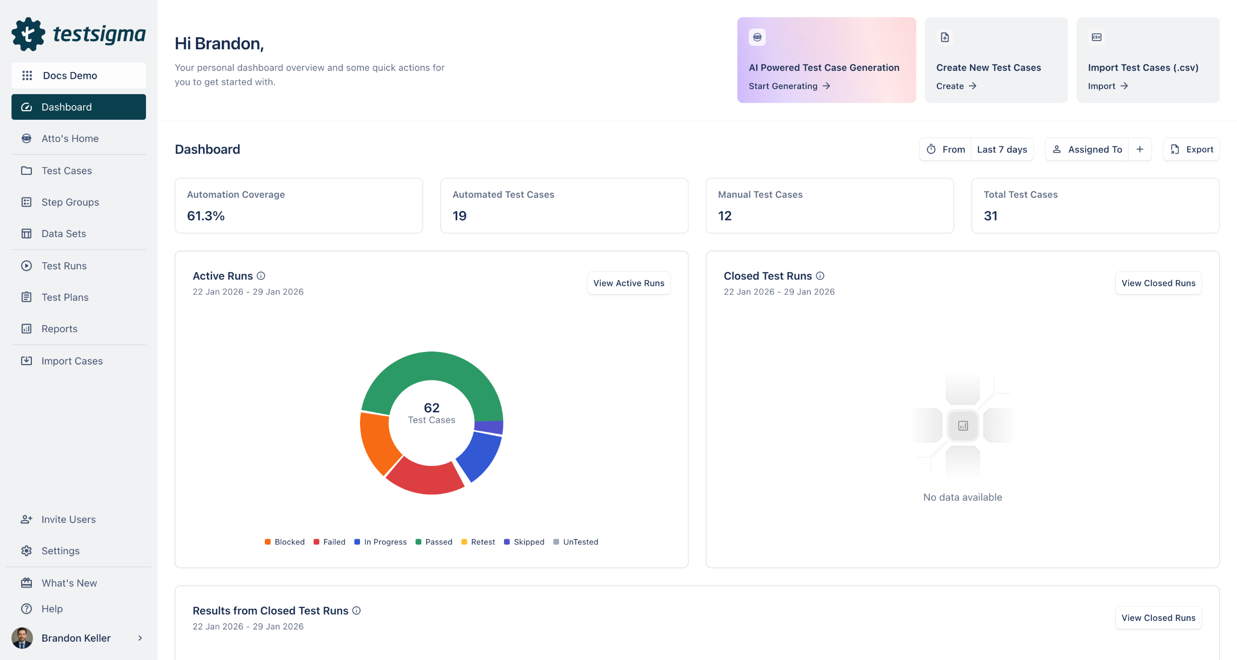Open the Last 7 days date filter
Viewport: 1237px width, 660px height.
tap(1002, 149)
